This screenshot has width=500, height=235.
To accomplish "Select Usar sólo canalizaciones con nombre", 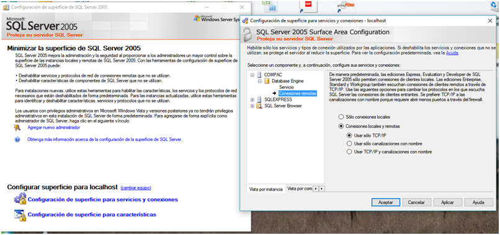I will point(349,143).
